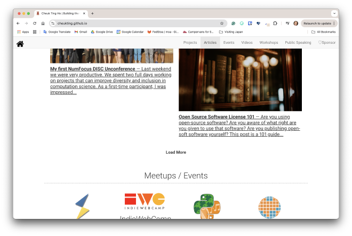Screen dimensions: 352x236
Task: Go to Events in the navbar
Action: pos(229,43)
